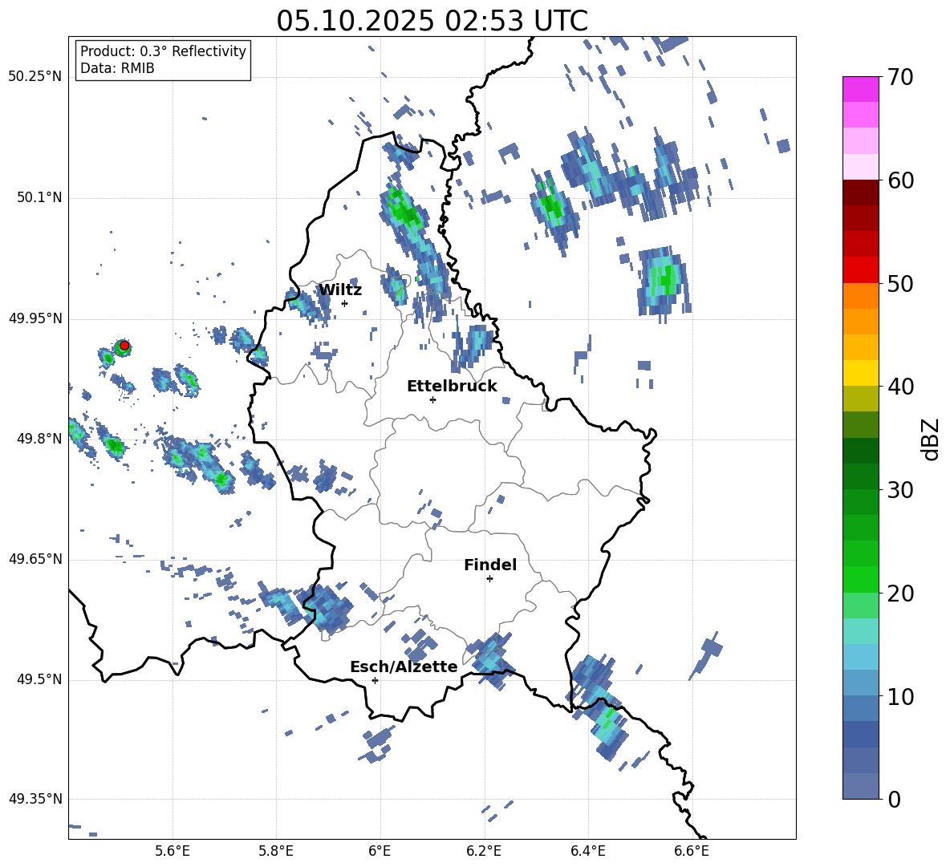Viewport: 950px width, 867px height.
Task: Click the dBZ colorbar axis label
Action: click(x=932, y=439)
